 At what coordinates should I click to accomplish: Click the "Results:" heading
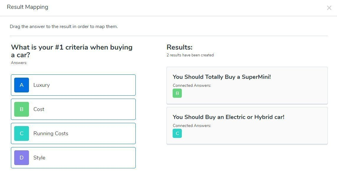(179, 47)
